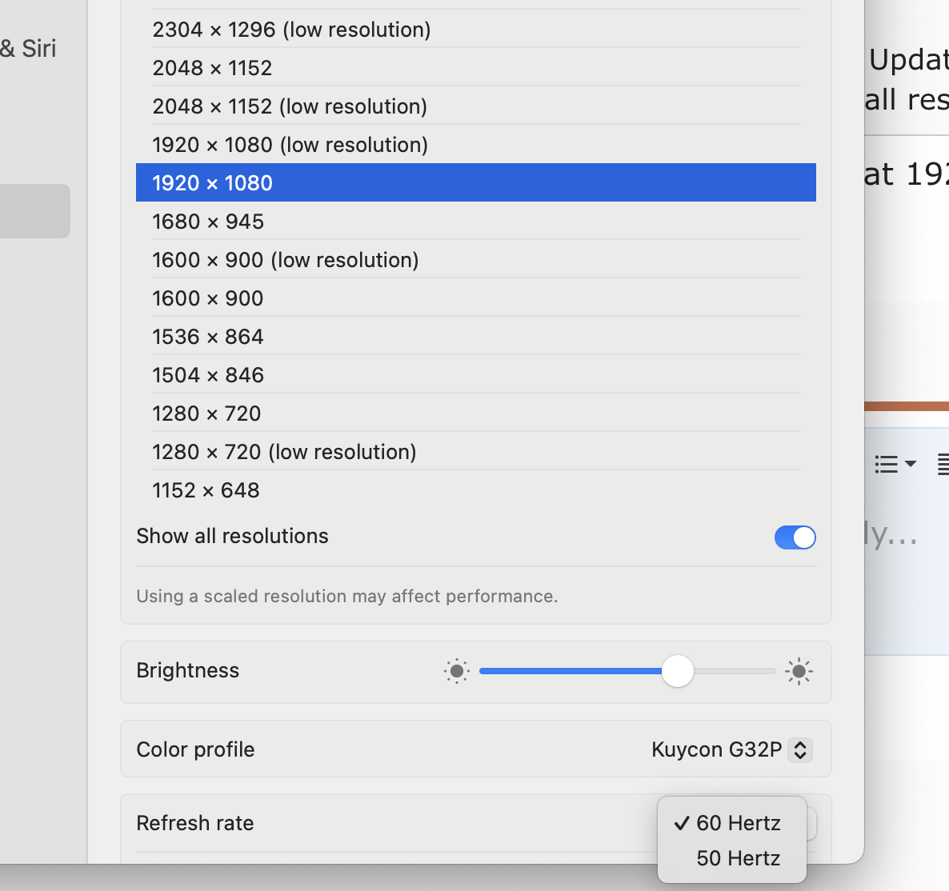Screen dimensions: 949x891
Task: Expand the list style dropdown arrow
Action: [x=910, y=464]
